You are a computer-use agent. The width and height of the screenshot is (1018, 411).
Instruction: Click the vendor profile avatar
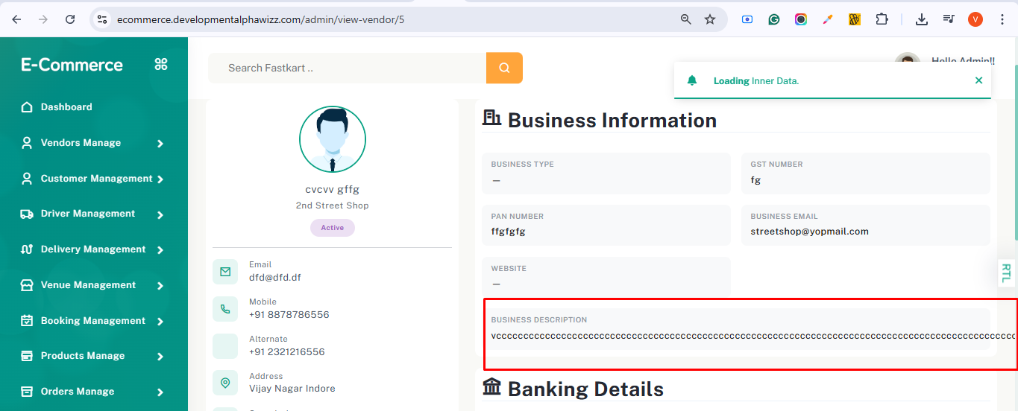tap(333, 139)
